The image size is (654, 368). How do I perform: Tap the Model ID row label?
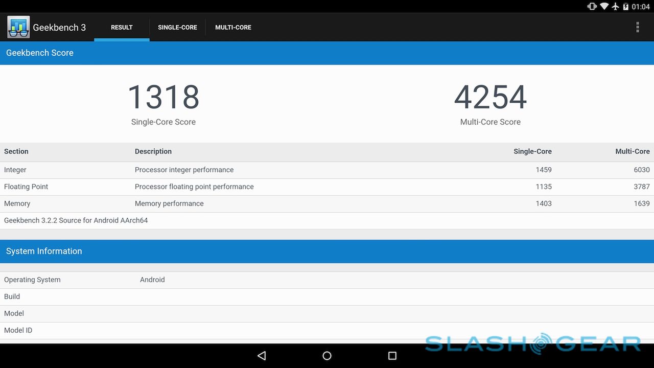point(18,330)
